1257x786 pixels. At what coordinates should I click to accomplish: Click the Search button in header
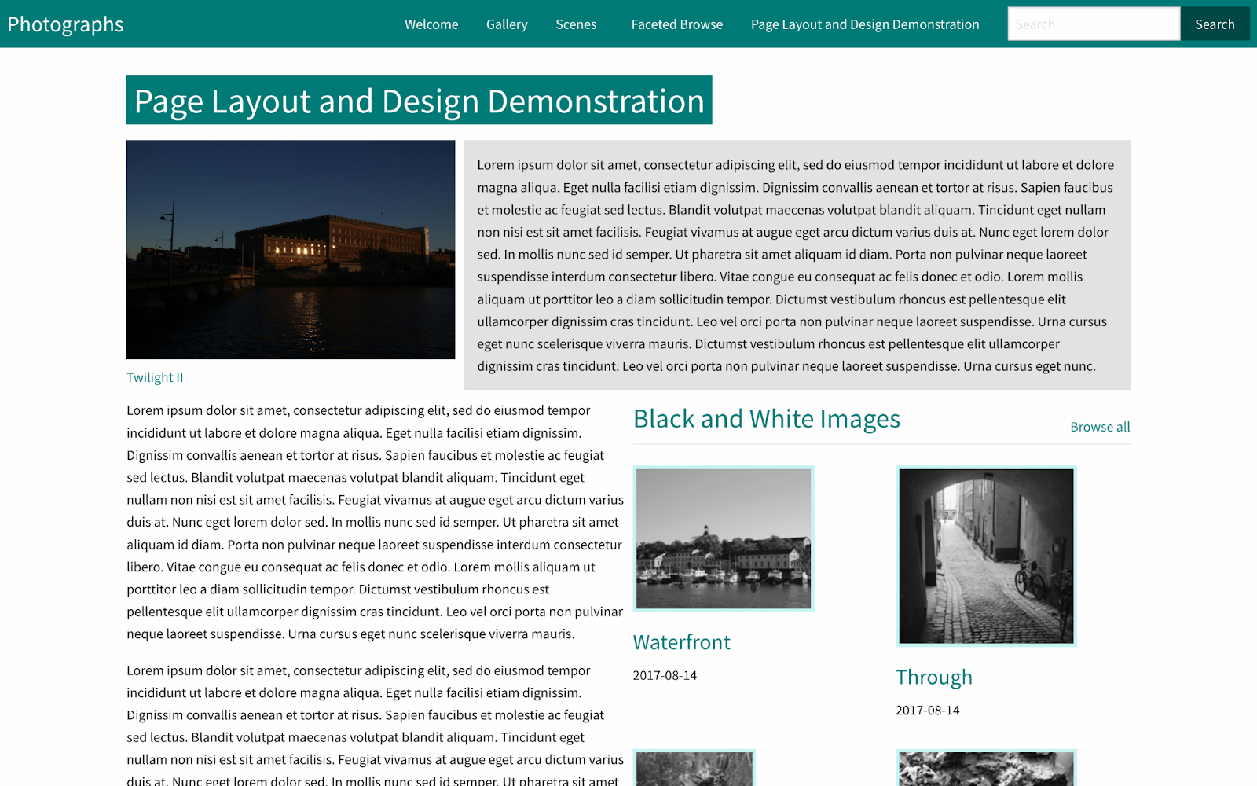pyautogui.click(x=1215, y=24)
